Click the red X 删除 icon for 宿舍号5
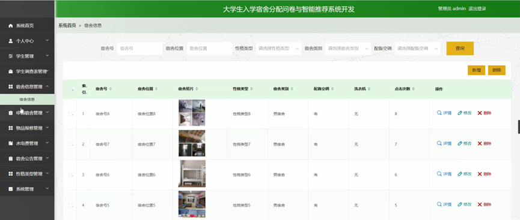The image size is (520, 220). tap(480, 204)
